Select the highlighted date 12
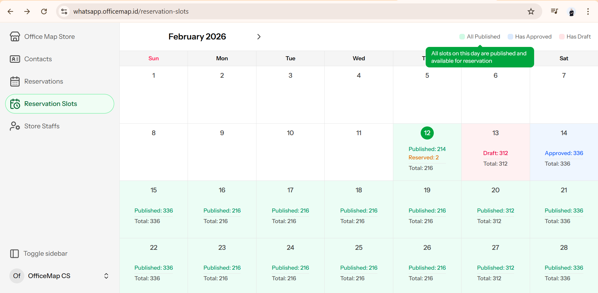Viewport: 598px width, 293px height. tap(427, 133)
